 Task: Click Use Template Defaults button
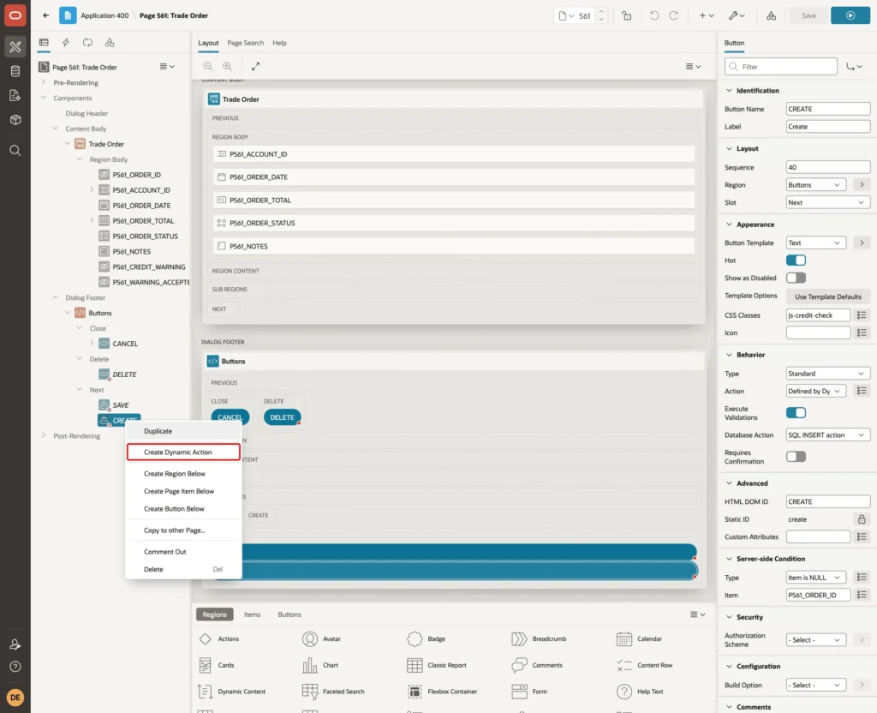828,297
